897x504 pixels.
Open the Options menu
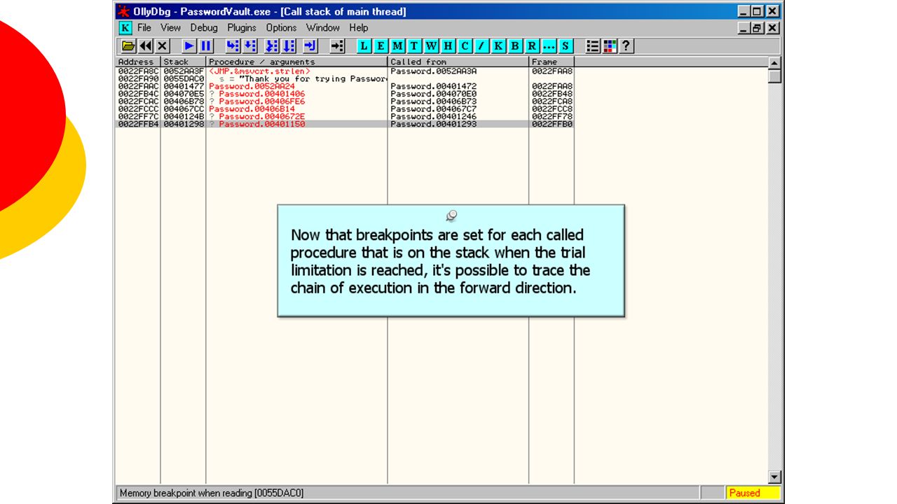click(281, 28)
